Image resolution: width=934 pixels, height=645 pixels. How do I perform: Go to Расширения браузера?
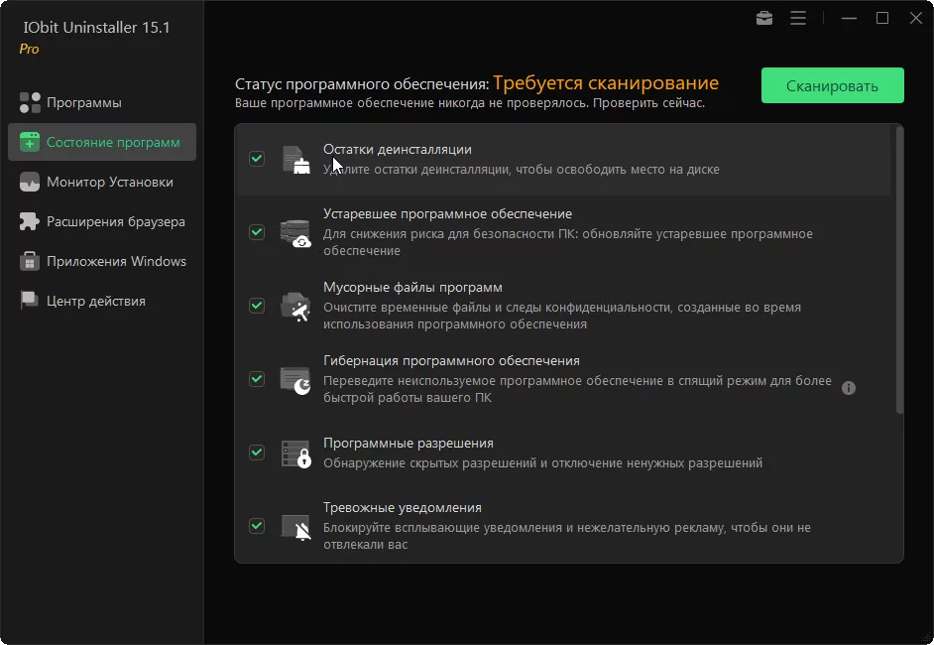pyautogui.click(x=115, y=221)
